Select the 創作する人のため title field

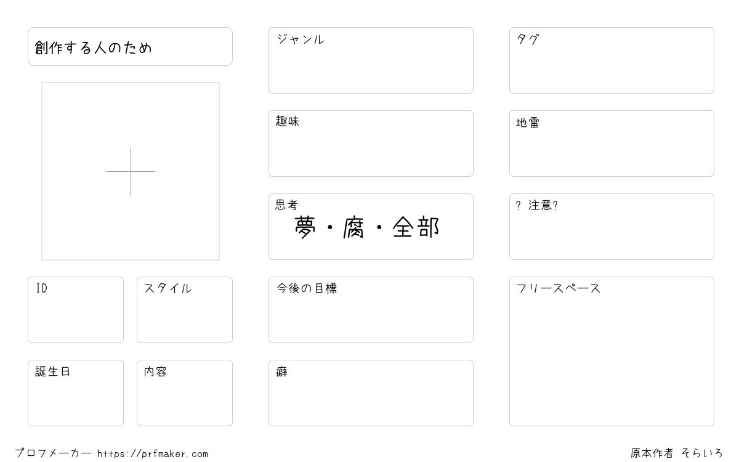point(130,46)
